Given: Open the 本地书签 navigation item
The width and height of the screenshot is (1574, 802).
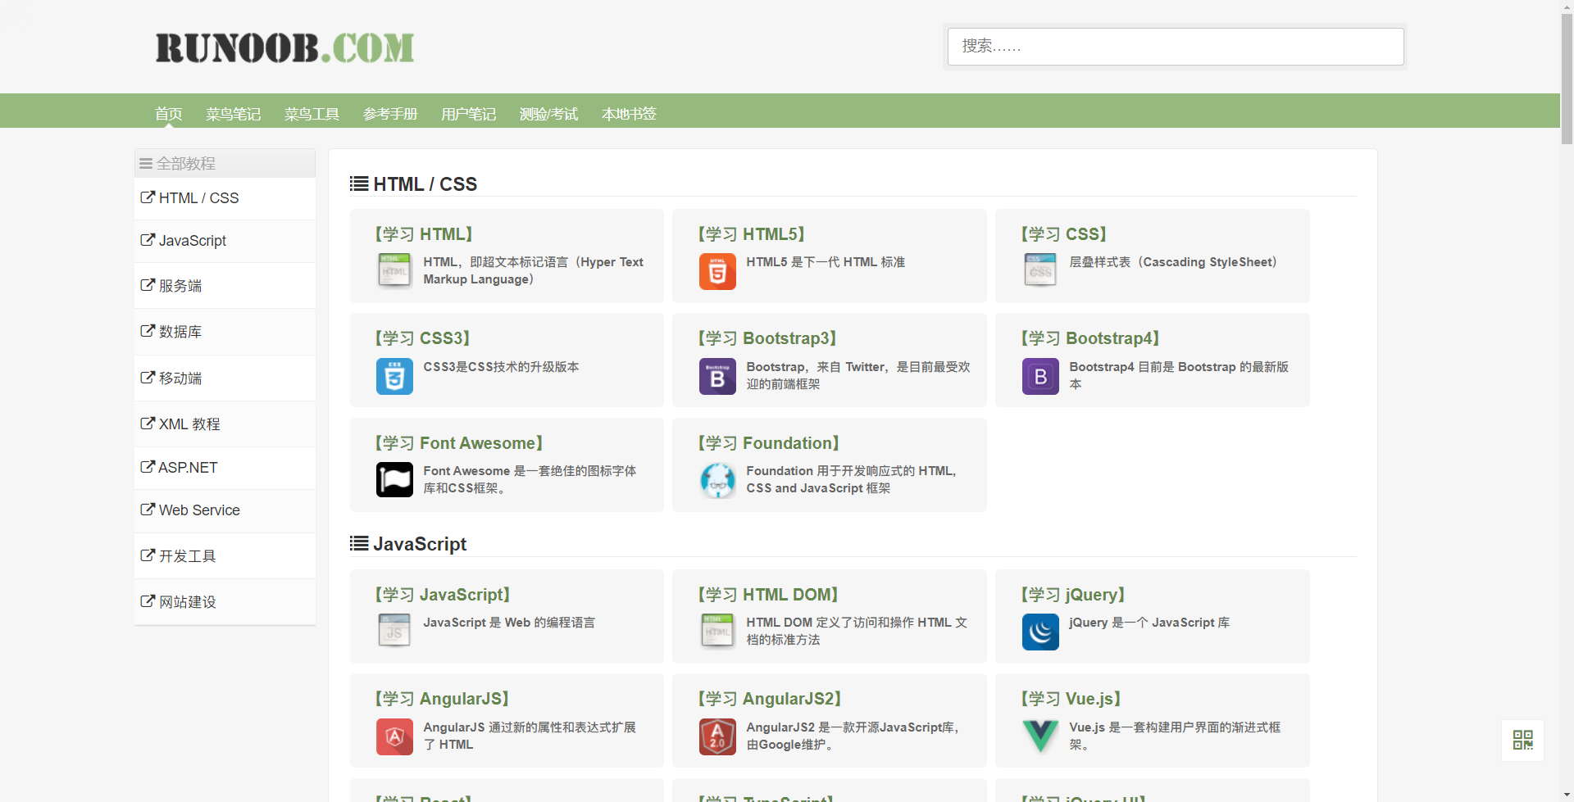Looking at the screenshot, I should [630, 114].
